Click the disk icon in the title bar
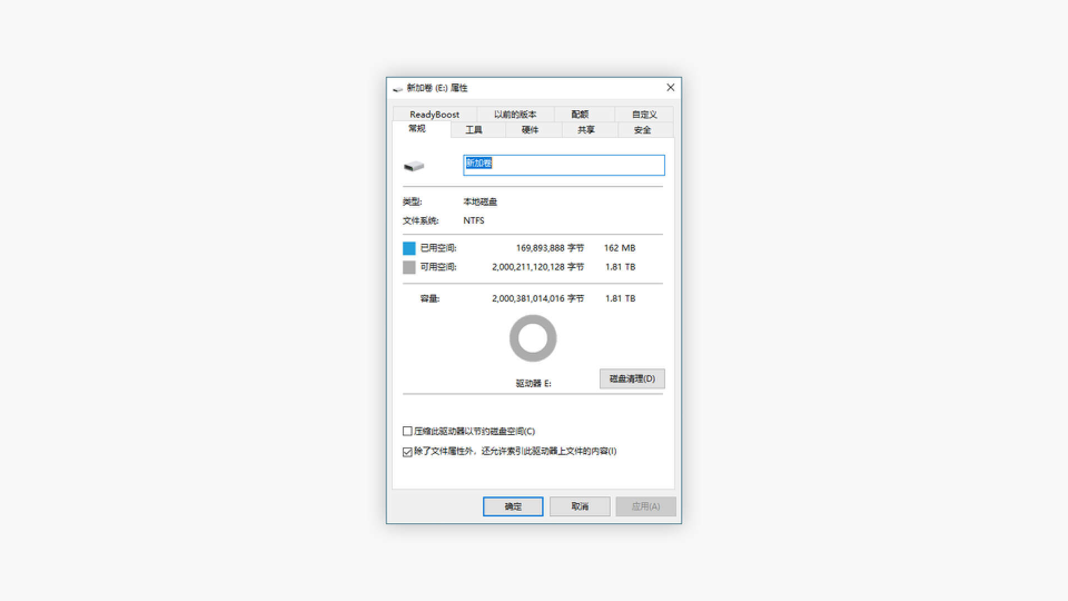Viewport: 1068px width, 601px height. pyautogui.click(x=397, y=87)
